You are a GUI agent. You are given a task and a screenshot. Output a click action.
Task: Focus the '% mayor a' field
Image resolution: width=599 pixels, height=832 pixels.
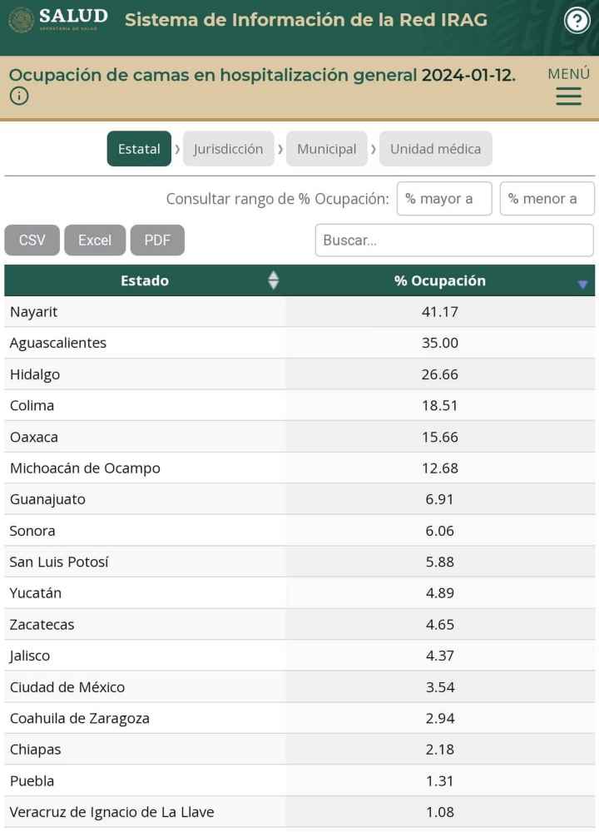444,199
